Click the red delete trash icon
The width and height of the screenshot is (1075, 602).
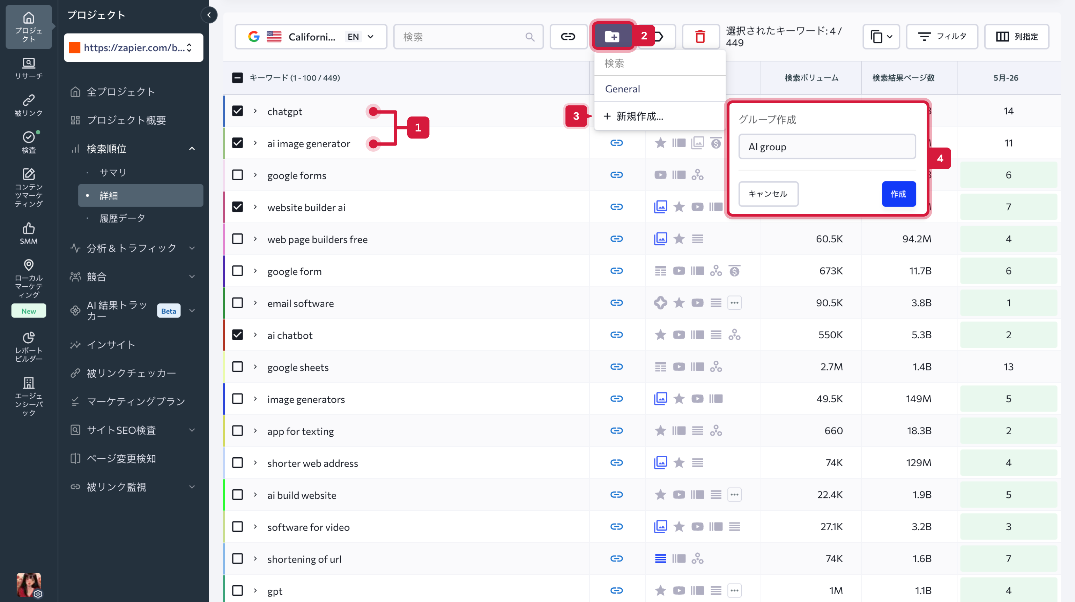(x=700, y=37)
